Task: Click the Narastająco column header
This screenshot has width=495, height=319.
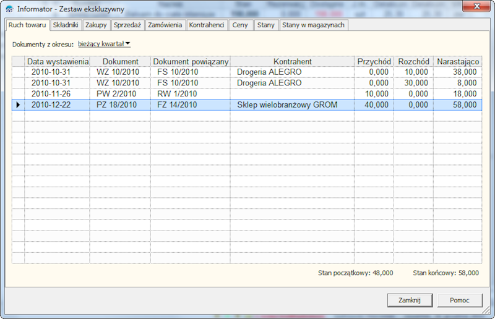Action: point(457,62)
